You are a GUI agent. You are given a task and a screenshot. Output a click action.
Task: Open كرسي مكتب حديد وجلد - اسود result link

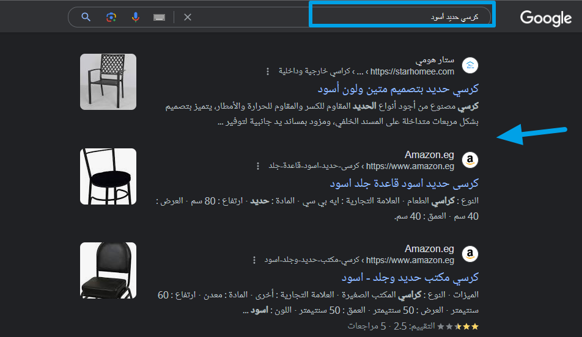click(410, 277)
